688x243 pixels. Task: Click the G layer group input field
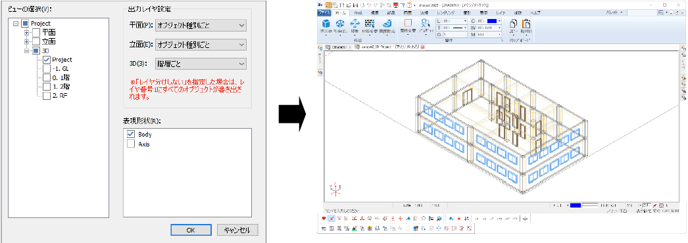(455, 33)
